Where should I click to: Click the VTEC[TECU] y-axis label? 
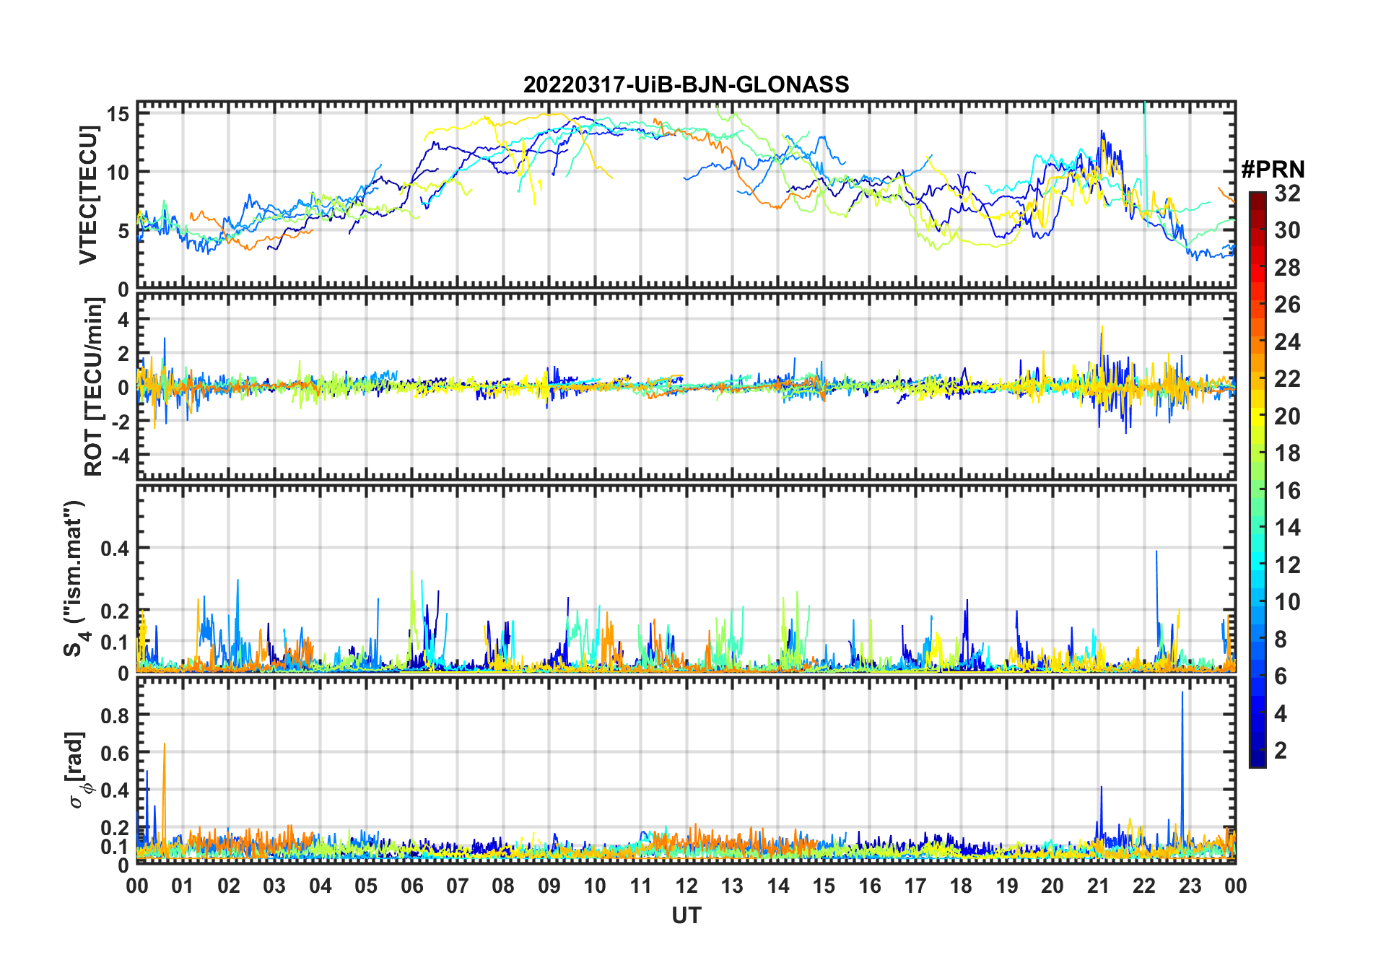(x=88, y=195)
